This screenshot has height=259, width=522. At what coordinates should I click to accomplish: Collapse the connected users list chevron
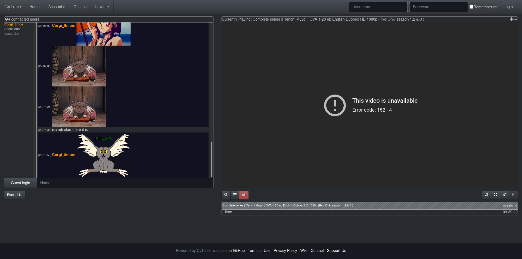tap(6, 19)
